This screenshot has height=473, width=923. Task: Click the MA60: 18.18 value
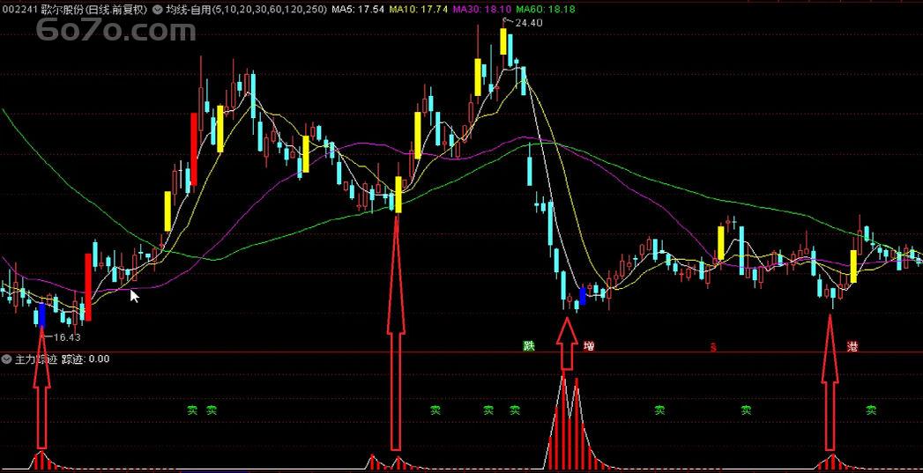tap(545, 10)
